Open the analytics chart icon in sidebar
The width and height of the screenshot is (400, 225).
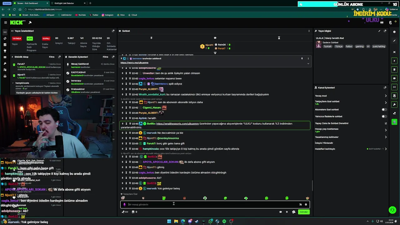[x=5, y=45]
